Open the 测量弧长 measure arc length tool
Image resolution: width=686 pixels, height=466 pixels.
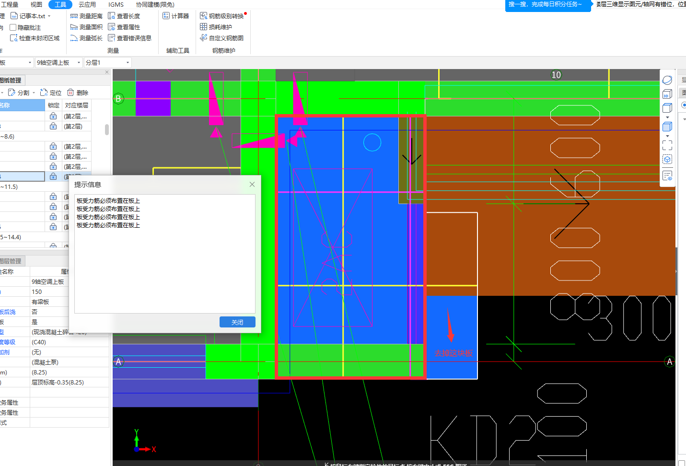(86, 38)
